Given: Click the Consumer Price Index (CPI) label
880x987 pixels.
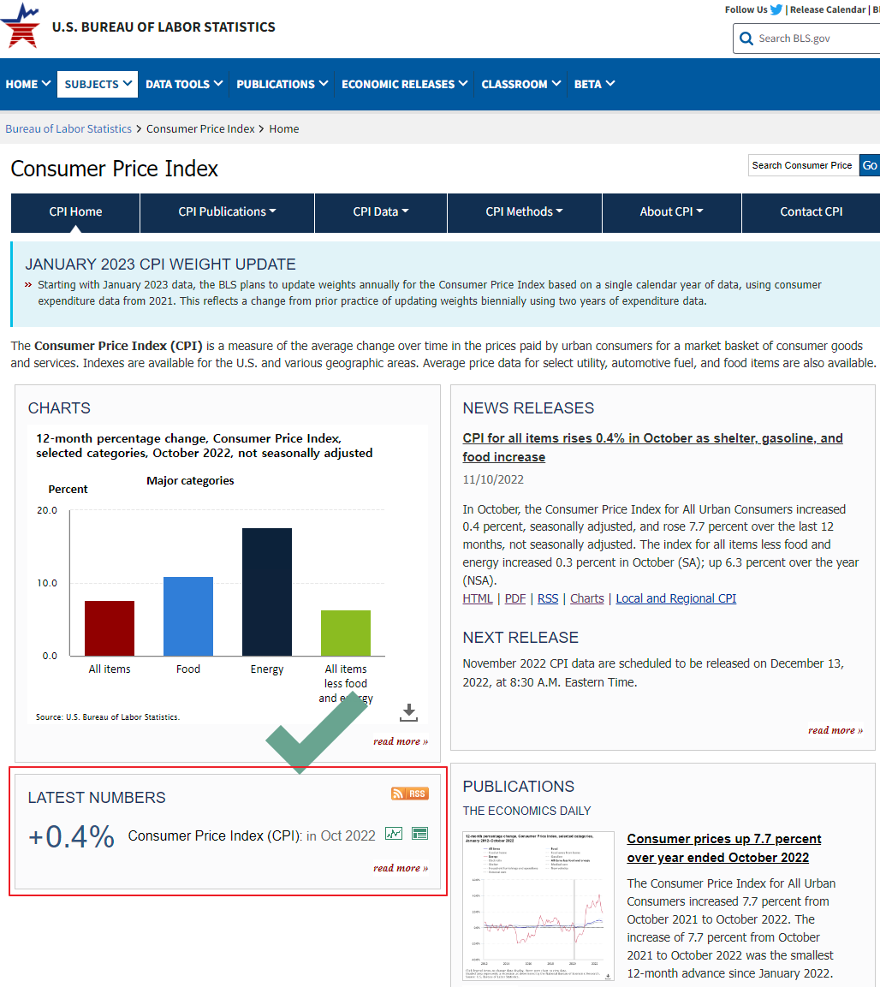Looking at the screenshot, I should tap(215, 835).
